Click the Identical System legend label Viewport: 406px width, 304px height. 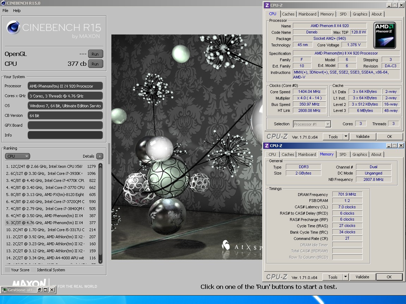[x=51, y=270]
